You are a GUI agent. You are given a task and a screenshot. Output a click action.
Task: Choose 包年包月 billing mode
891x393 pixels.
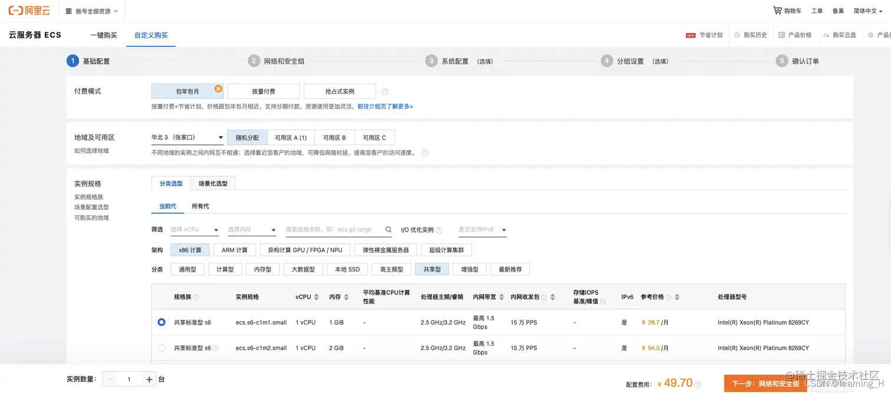[187, 91]
